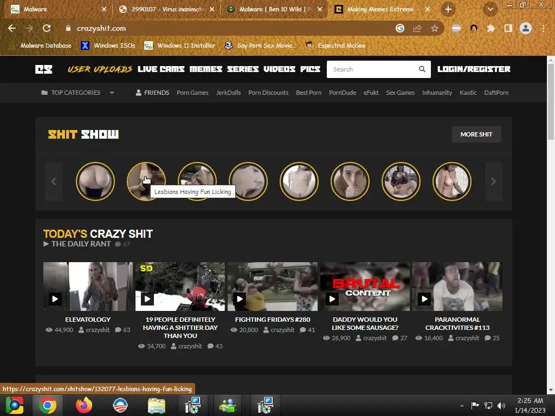Open the Chrome profile avatar menu

pyautogui.click(x=526, y=28)
